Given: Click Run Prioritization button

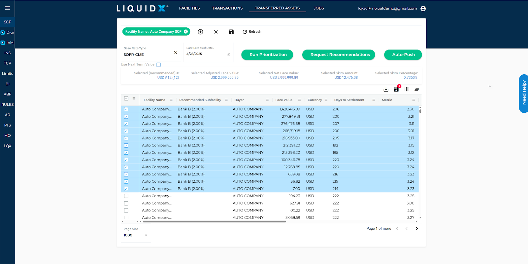Looking at the screenshot, I should click(x=267, y=55).
